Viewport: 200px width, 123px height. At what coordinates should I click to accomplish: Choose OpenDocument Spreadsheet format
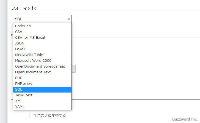(42, 66)
